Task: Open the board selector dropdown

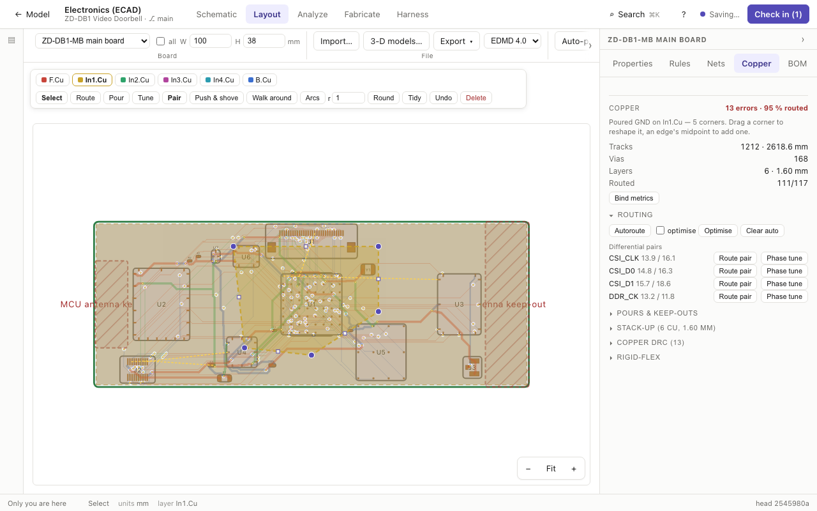Action: 93,41
